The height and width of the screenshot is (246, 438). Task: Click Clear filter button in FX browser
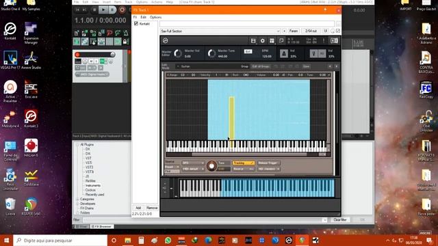tap(340, 220)
